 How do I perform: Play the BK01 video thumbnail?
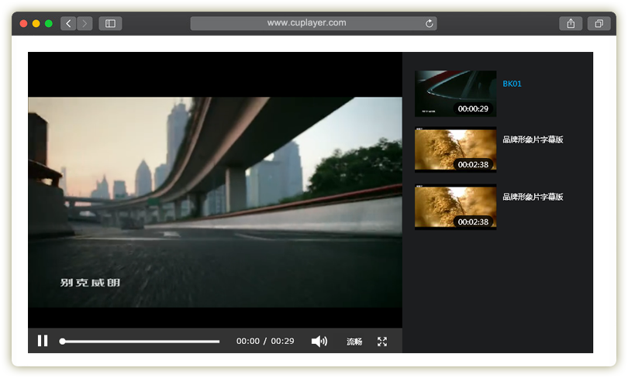[x=455, y=94]
